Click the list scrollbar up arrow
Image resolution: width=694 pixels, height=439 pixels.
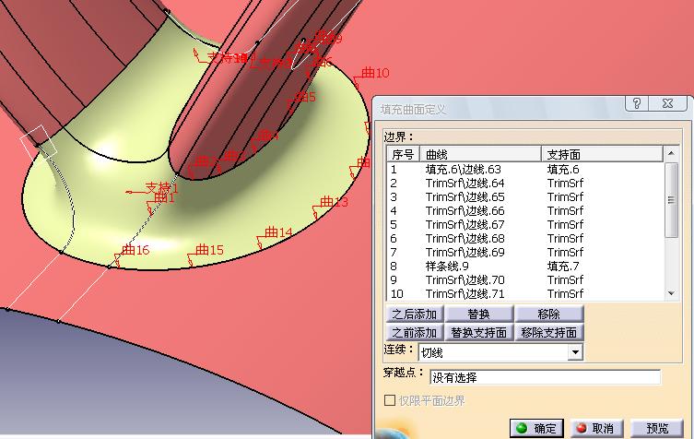pyautogui.click(x=671, y=153)
